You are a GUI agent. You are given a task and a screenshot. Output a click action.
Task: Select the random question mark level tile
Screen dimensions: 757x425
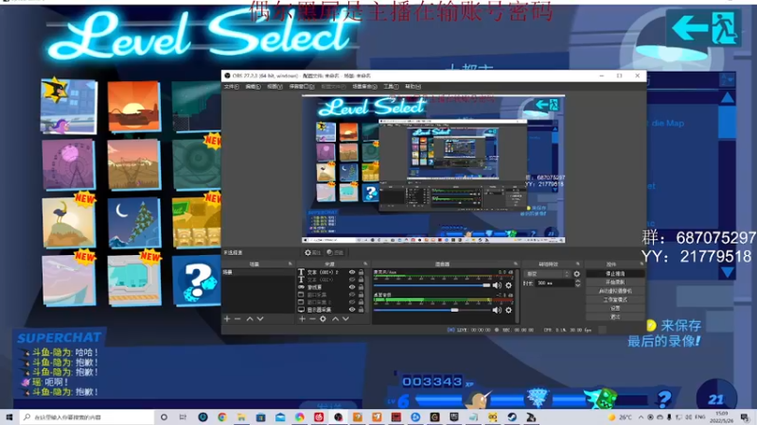click(197, 280)
